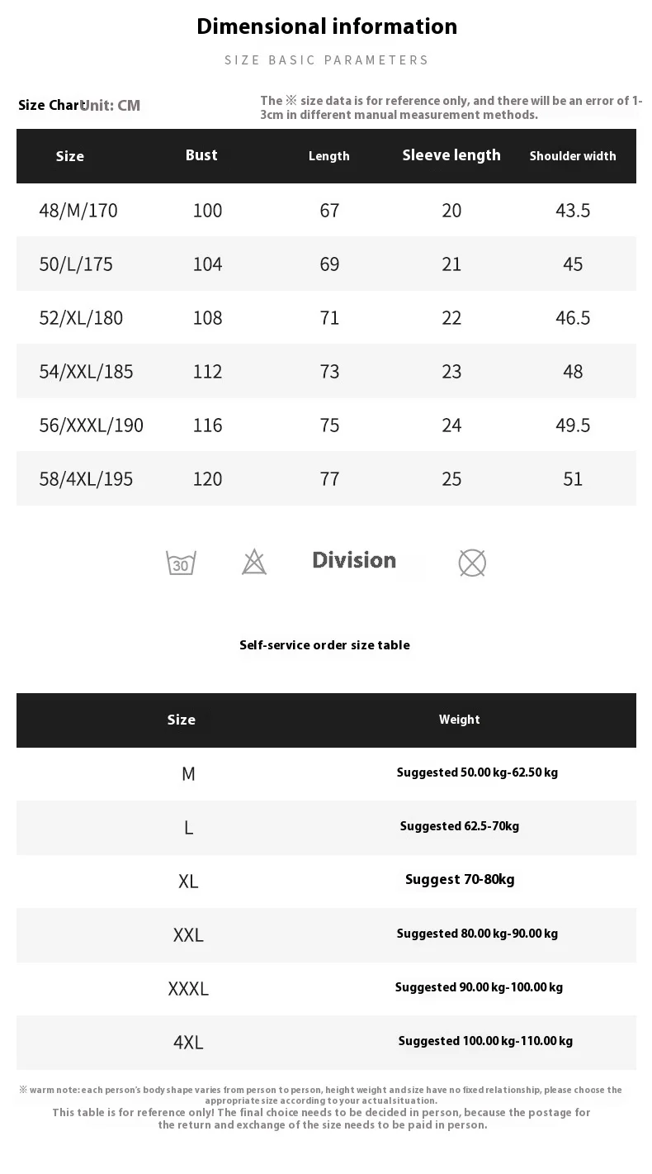Click the Length column header
The image size is (652, 1174).
pos(329,156)
